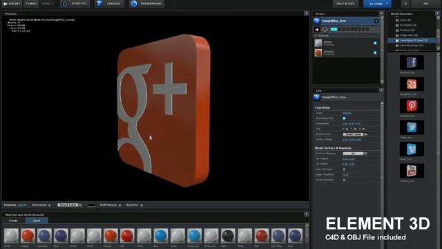Click the blue Extrude funnel icon
Image resolution: width=442 pixels, height=249 pixels.
coord(99,3)
